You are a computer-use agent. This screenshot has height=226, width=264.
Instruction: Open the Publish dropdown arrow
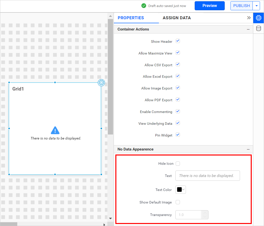[x=256, y=6]
